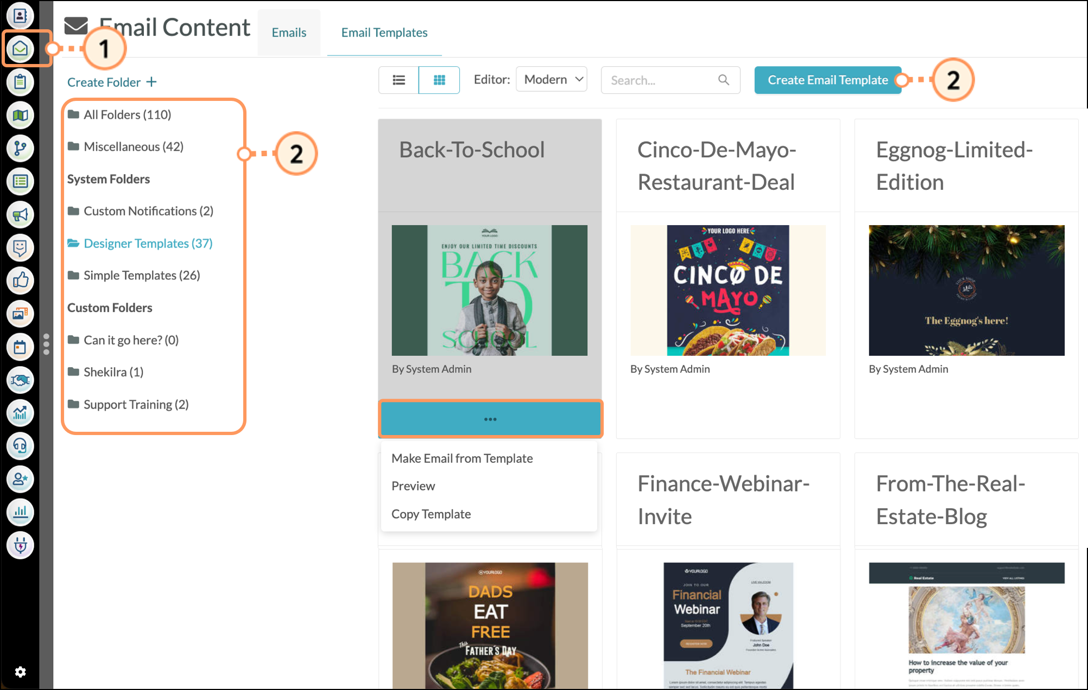Image resolution: width=1088 pixels, height=690 pixels.
Task: Select Designer Templates (37) folder
Action: (x=140, y=244)
